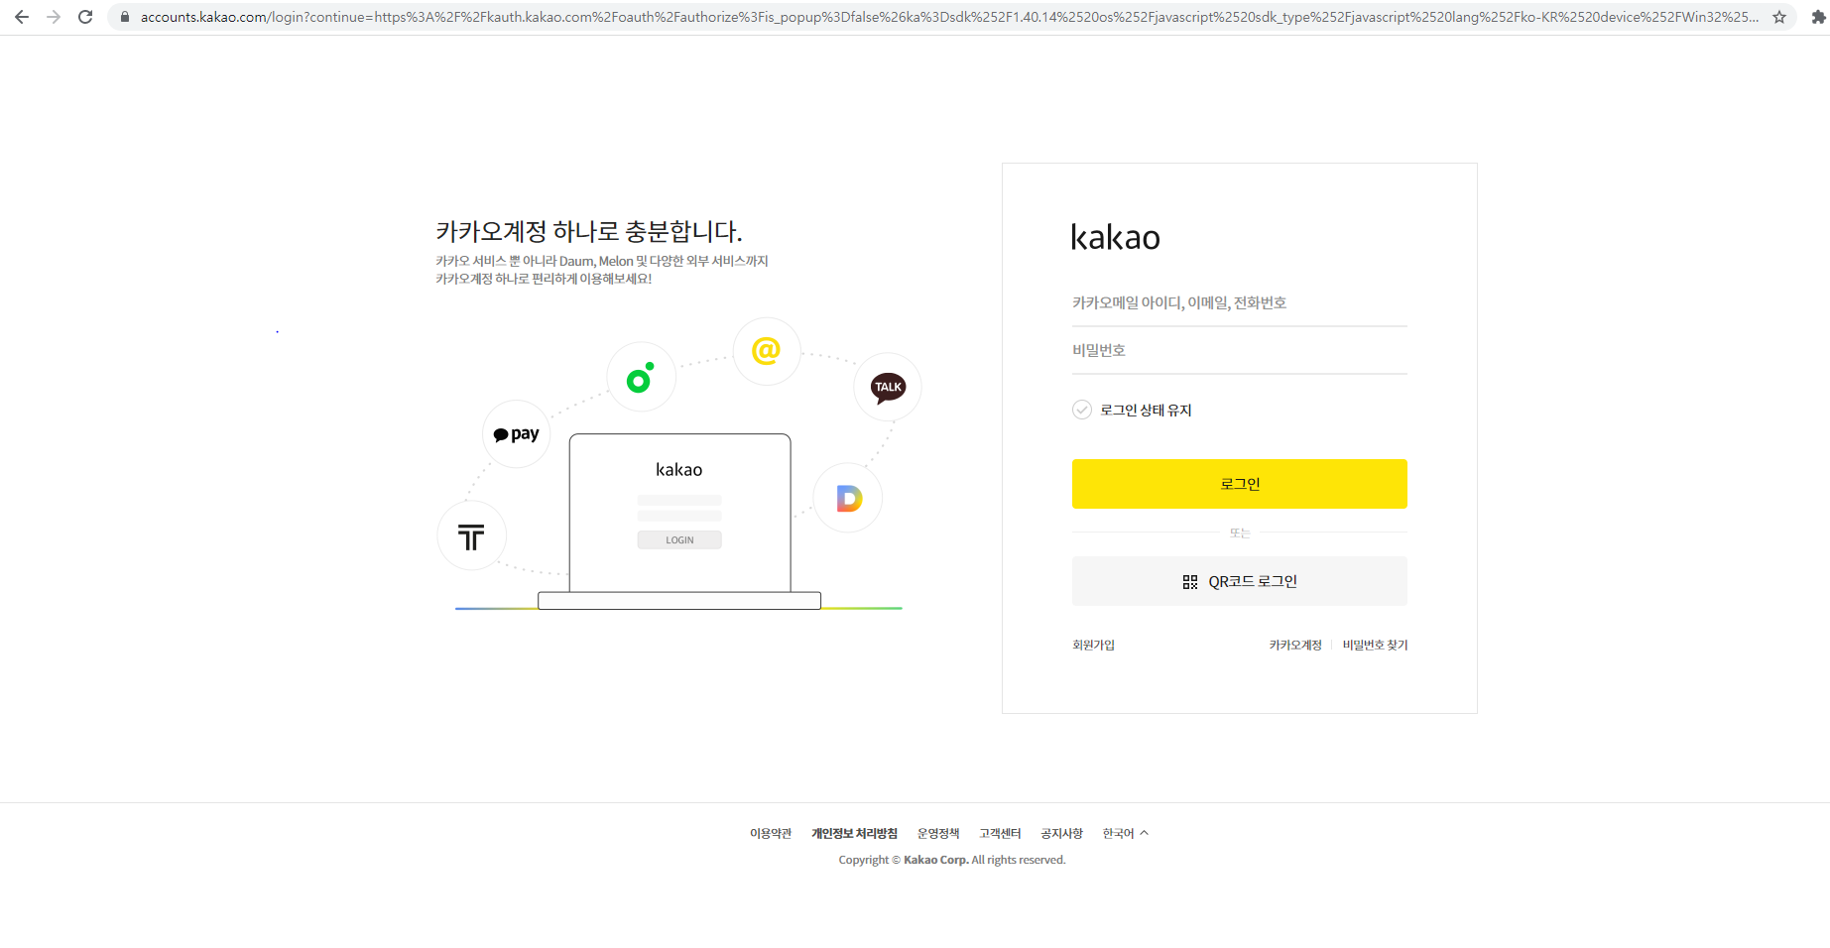Reload the page with the refresh icon
Viewport: 1830px width, 948px height.
(x=85, y=17)
